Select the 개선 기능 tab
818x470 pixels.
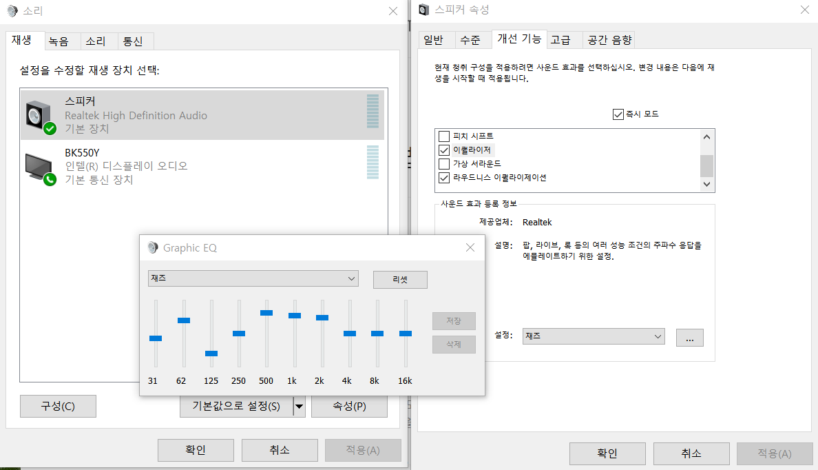point(519,39)
